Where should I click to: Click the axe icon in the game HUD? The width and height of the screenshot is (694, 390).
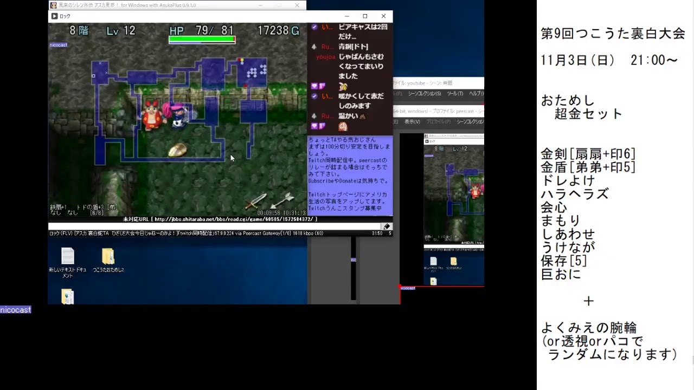(282, 200)
